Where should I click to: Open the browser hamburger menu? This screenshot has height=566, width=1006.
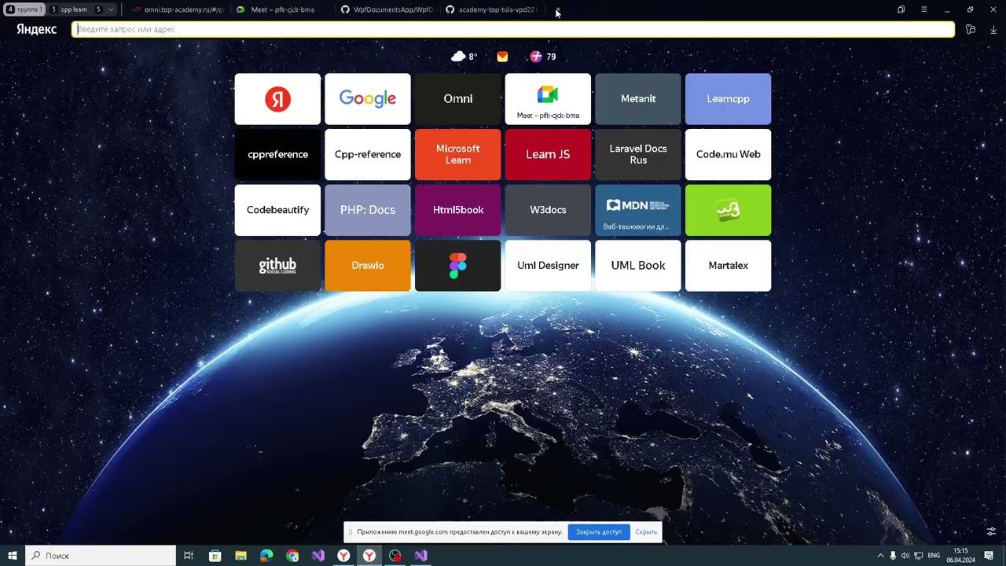point(924,9)
